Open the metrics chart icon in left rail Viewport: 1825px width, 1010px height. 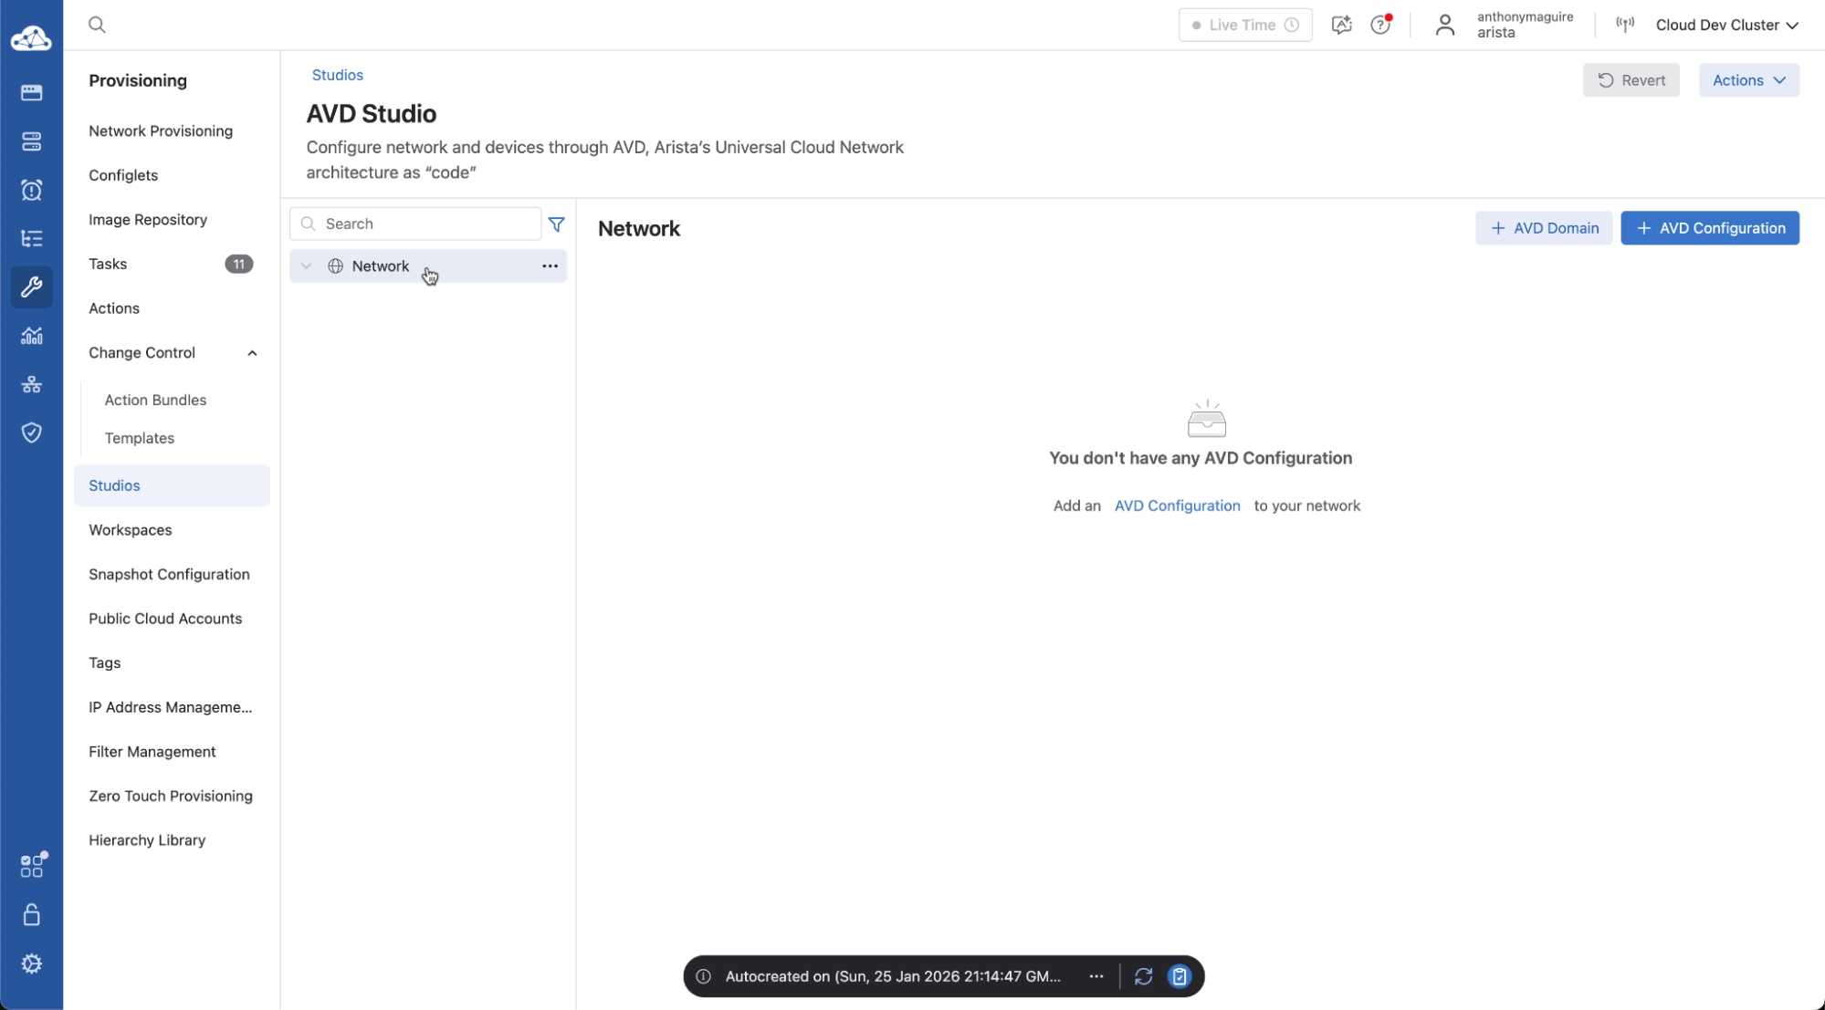pos(31,336)
